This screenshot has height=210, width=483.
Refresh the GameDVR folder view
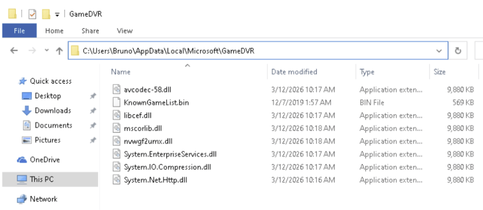pyautogui.click(x=458, y=51)
